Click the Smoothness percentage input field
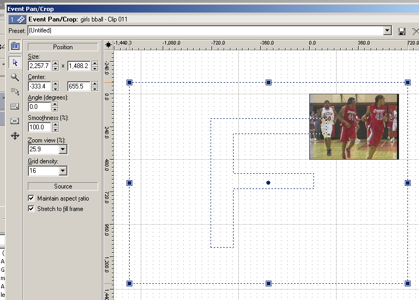This screenshot has height=300, width=419. click(x=39, y=127)
